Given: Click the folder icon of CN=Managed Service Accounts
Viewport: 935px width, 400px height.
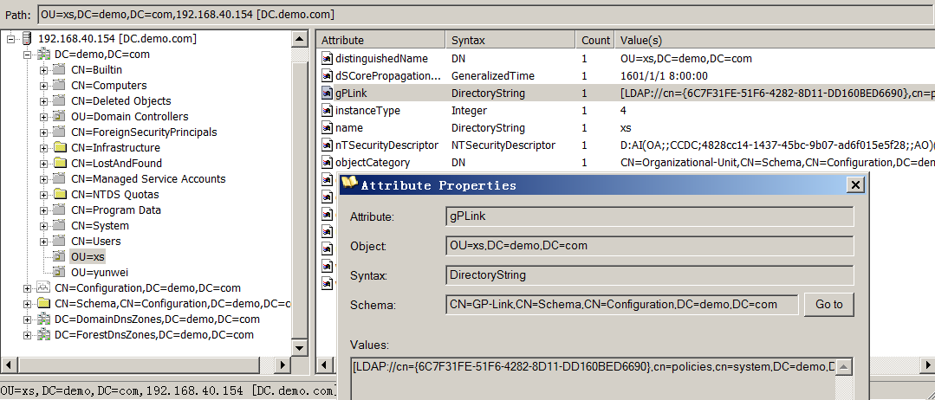Looking at the screenshot, I should 59,178.
